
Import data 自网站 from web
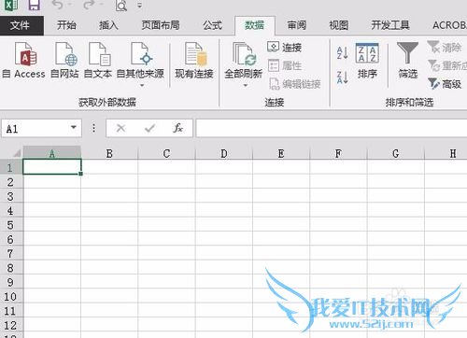tap(64, 61)
